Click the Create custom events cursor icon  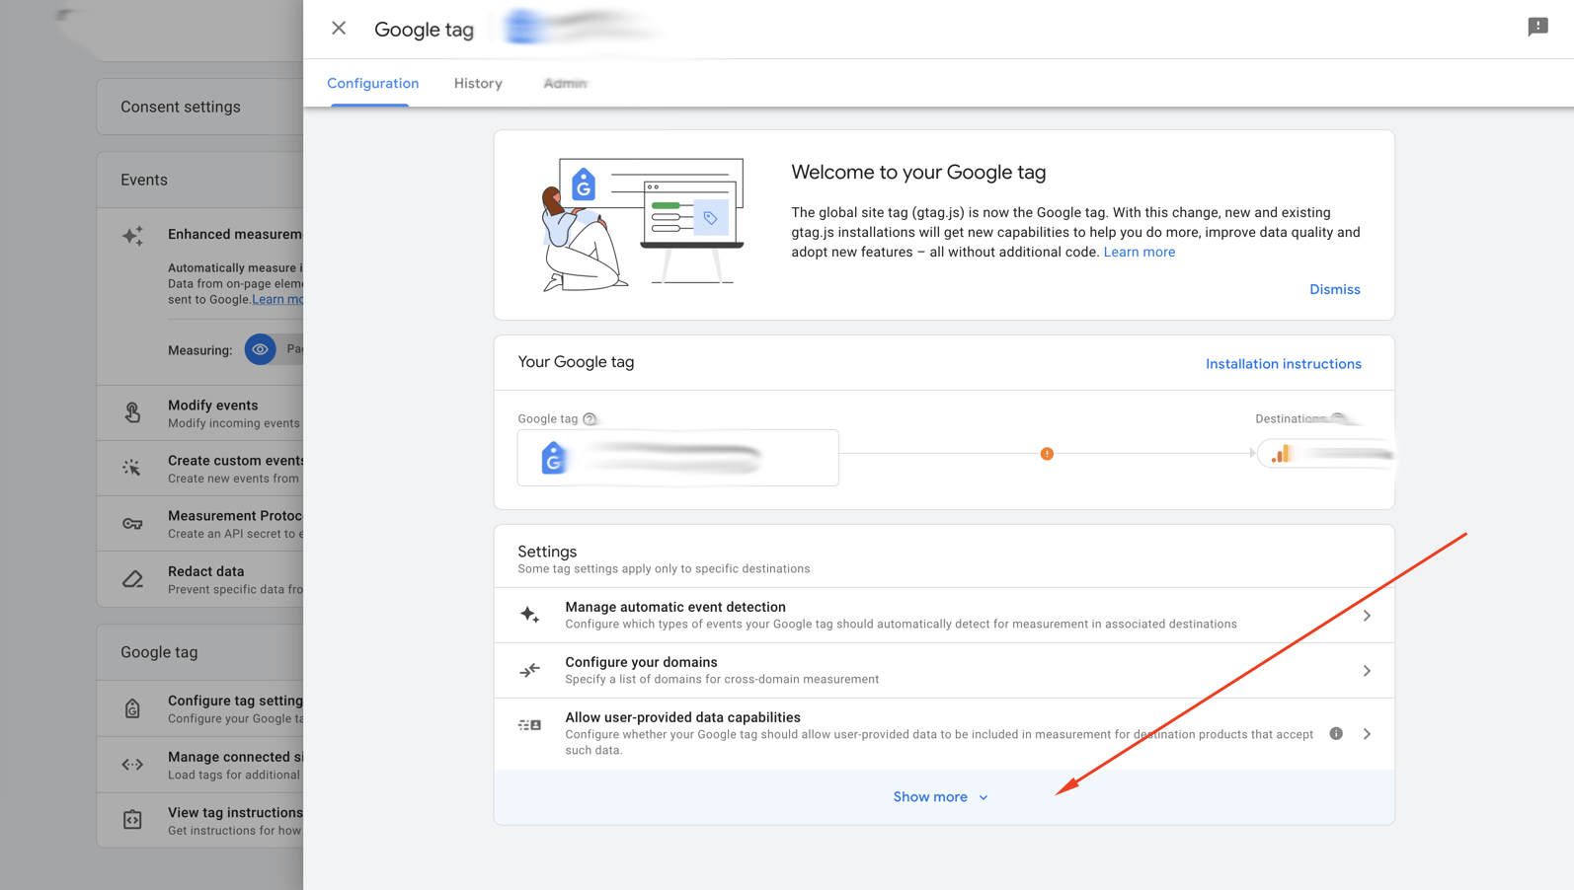tap(132, 468)
